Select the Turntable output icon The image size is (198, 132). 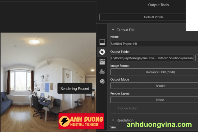[102, 72]
